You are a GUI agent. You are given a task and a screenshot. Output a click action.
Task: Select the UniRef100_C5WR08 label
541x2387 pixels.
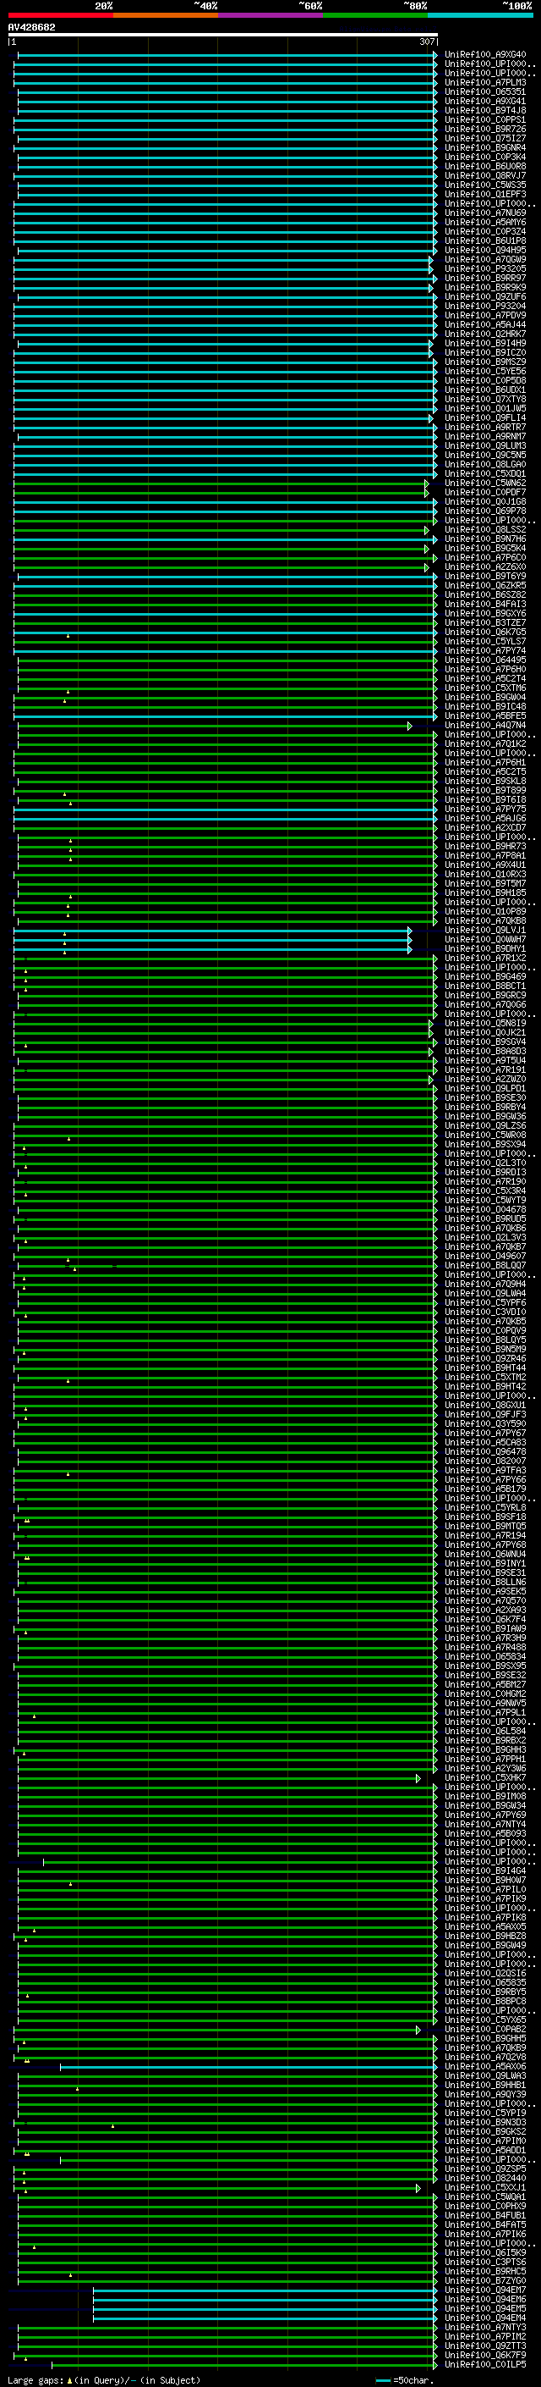click(x=484, y=1134)
